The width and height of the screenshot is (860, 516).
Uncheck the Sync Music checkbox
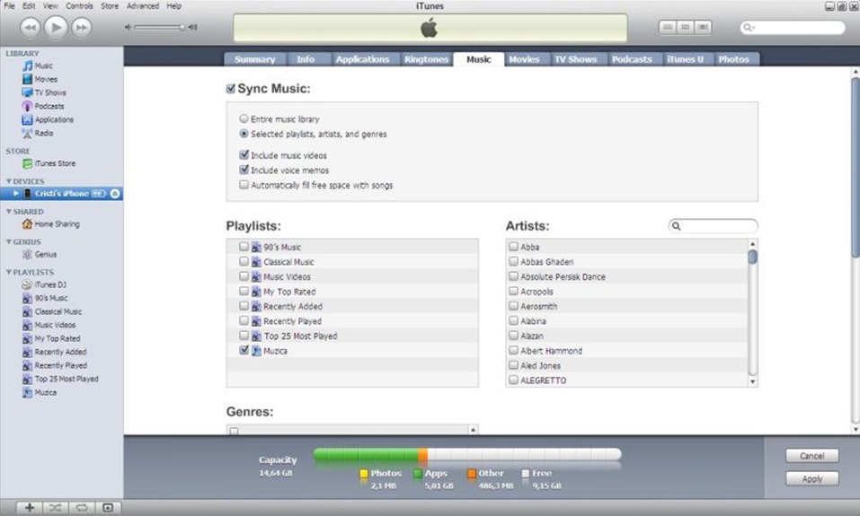coord(231,89)
